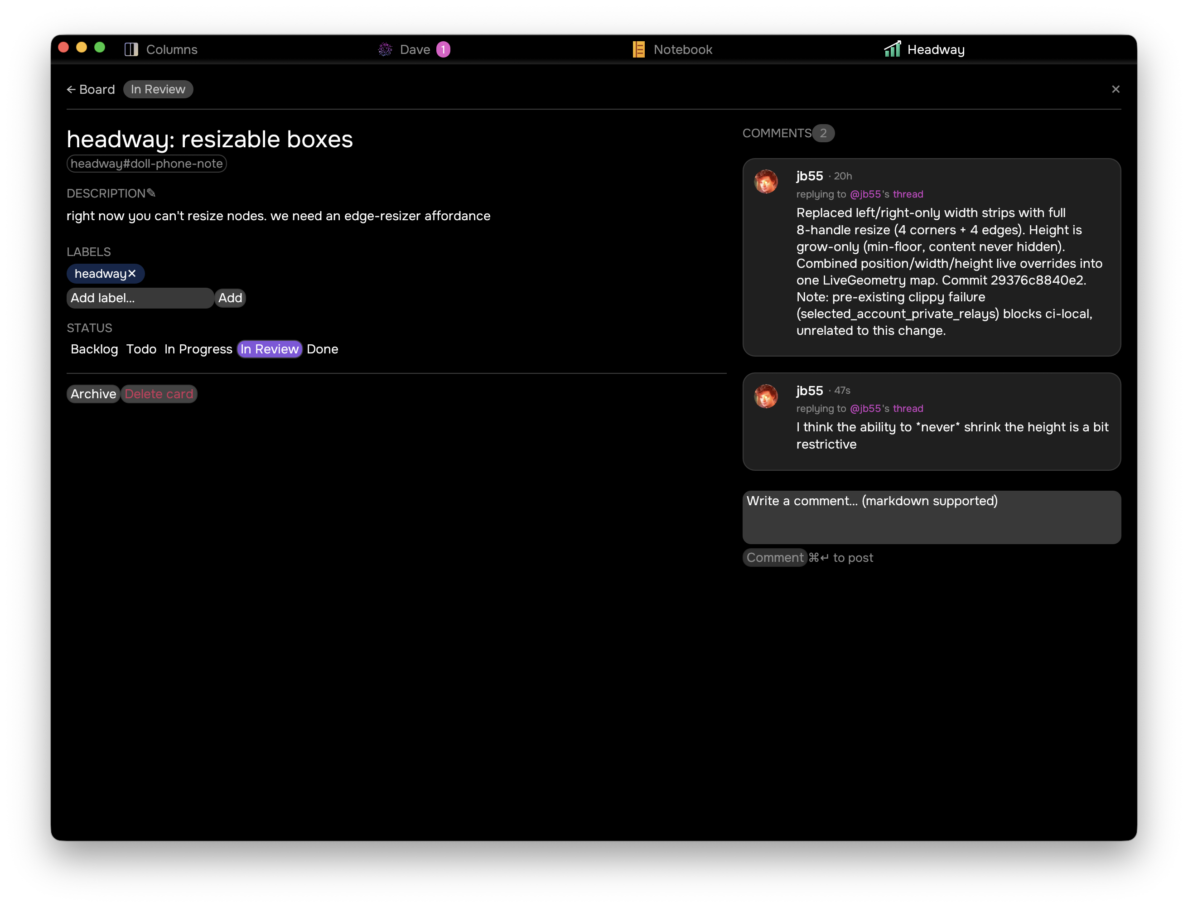The width and height of the screenshot is (1188, 908).
Task: Click the Comment post button
Action: pos(774,557)
